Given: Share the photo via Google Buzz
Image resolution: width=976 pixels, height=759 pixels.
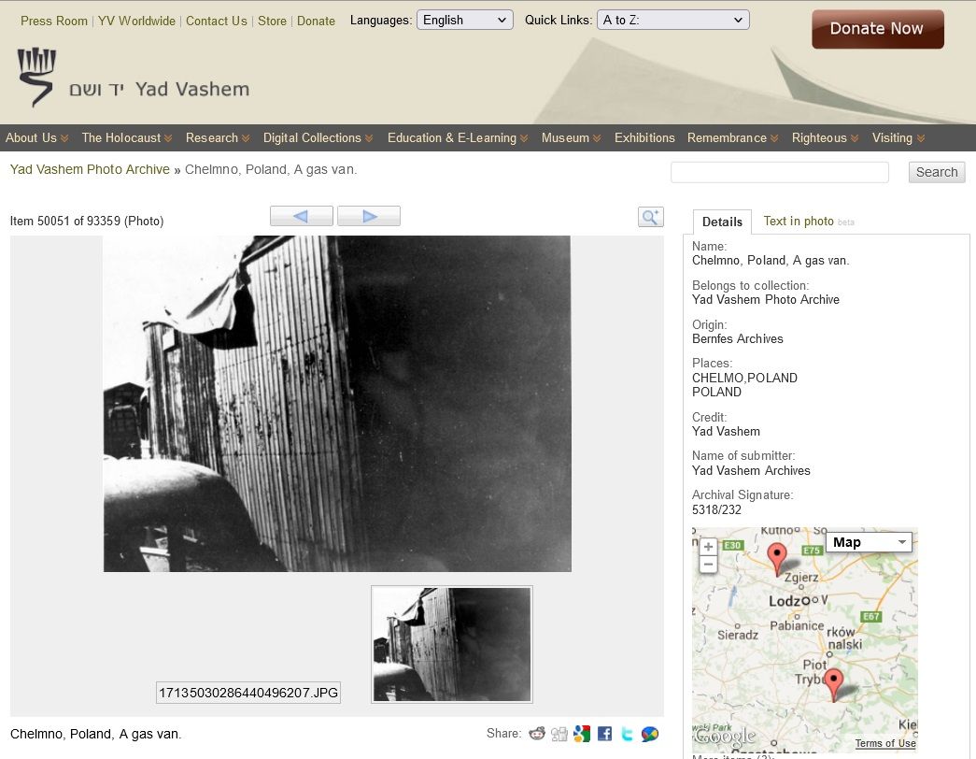Looking at the screenshot, I should tap(650, 734).
